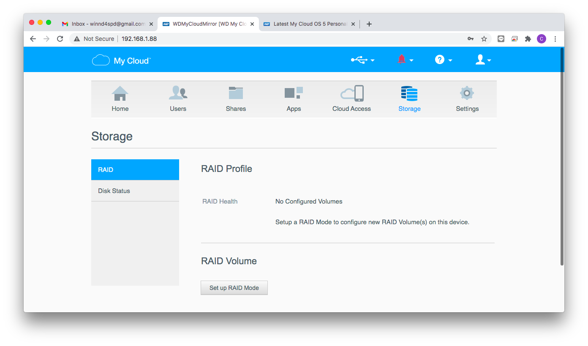Viewport: 588px width, 346px height.
Task: Click the RAID Volume heading
Action: [229, 261]
